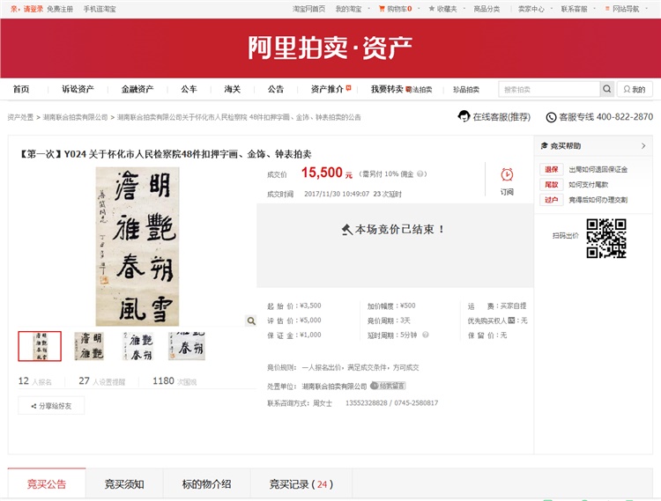The width and height of the screenshot is (661, 501).
Task: Click the 优先购买权人 info icon
Action: point(511,320)
